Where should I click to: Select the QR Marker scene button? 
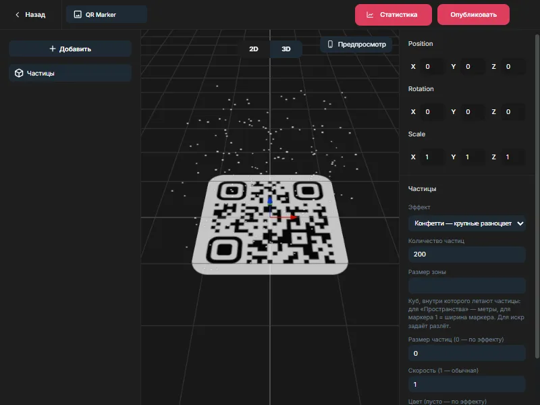(107, 14)
